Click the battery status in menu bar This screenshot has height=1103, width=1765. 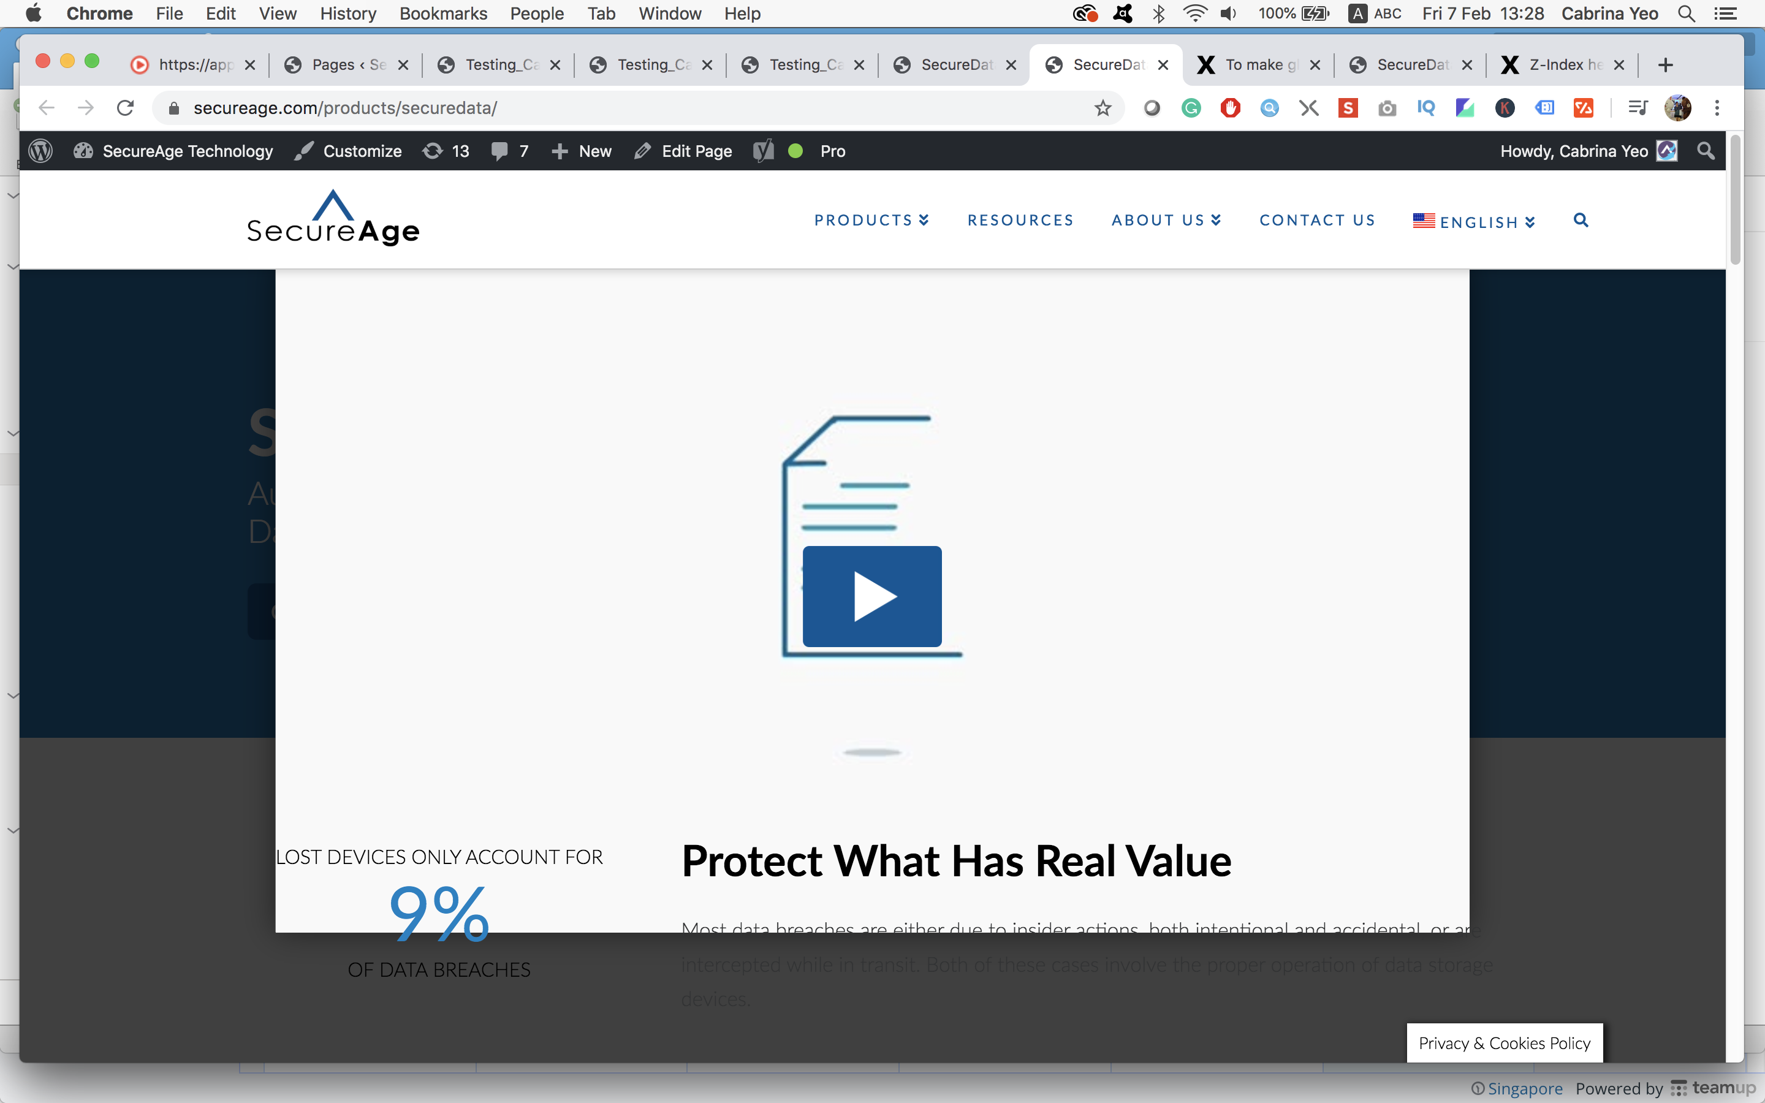1294,13
